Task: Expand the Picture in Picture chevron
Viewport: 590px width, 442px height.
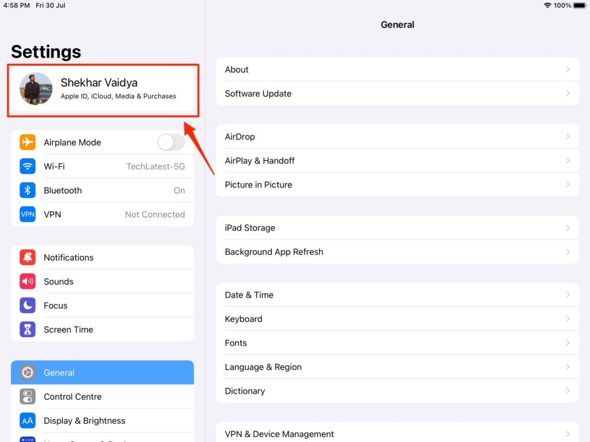Action: tap(568, 185)
